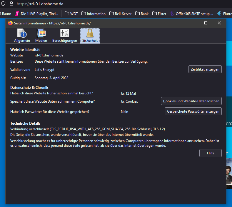The image size is (232, 207).
Task: Switch to the Medien panel
Action: click(41, 36)
